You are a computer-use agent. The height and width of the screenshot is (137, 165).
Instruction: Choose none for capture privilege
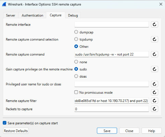(x=76, y=62)
